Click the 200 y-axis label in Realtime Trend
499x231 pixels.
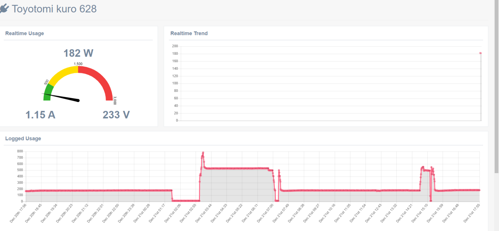coord(175,46)
